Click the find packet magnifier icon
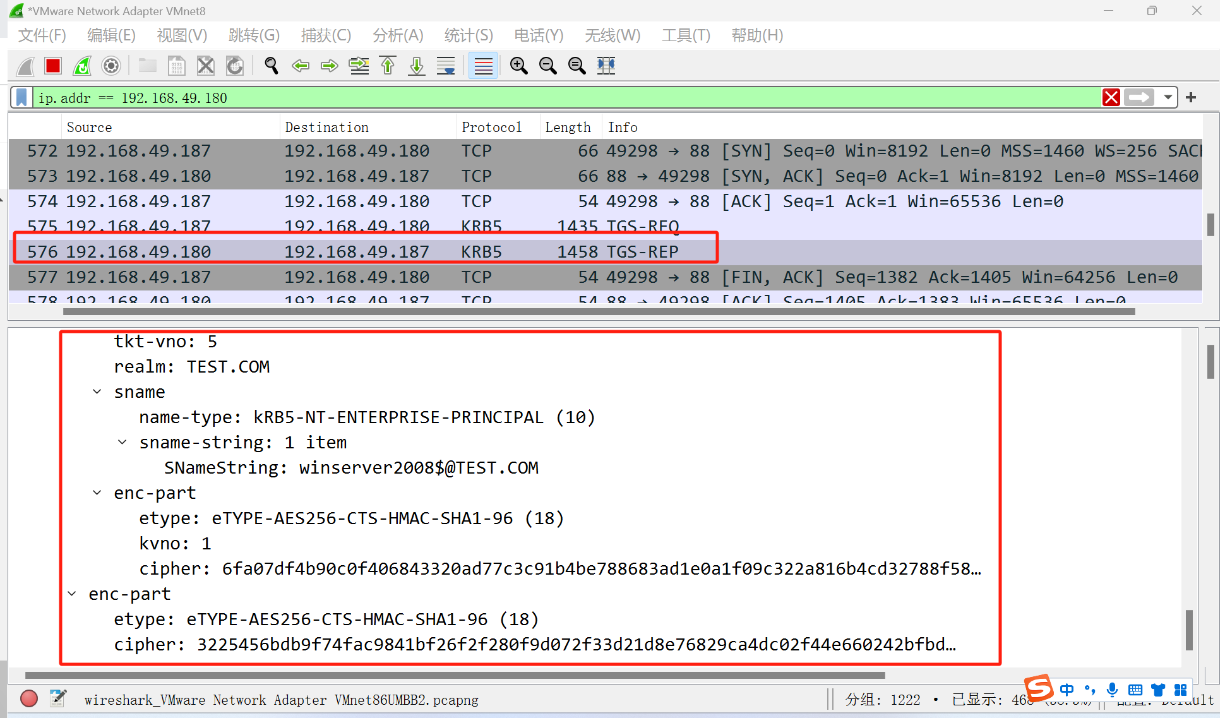This screenshot has width=1225, height=718. [x=272, y=66]
